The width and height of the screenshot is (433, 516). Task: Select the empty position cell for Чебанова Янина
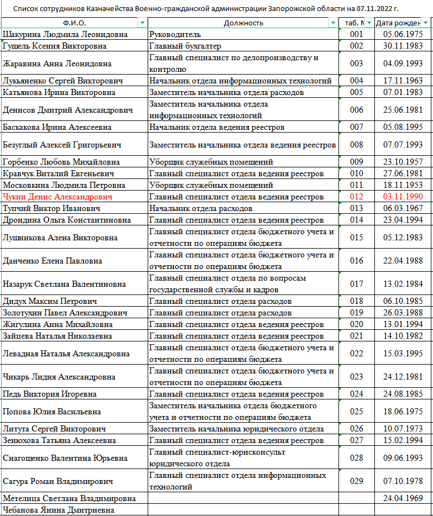pos(243,510)
